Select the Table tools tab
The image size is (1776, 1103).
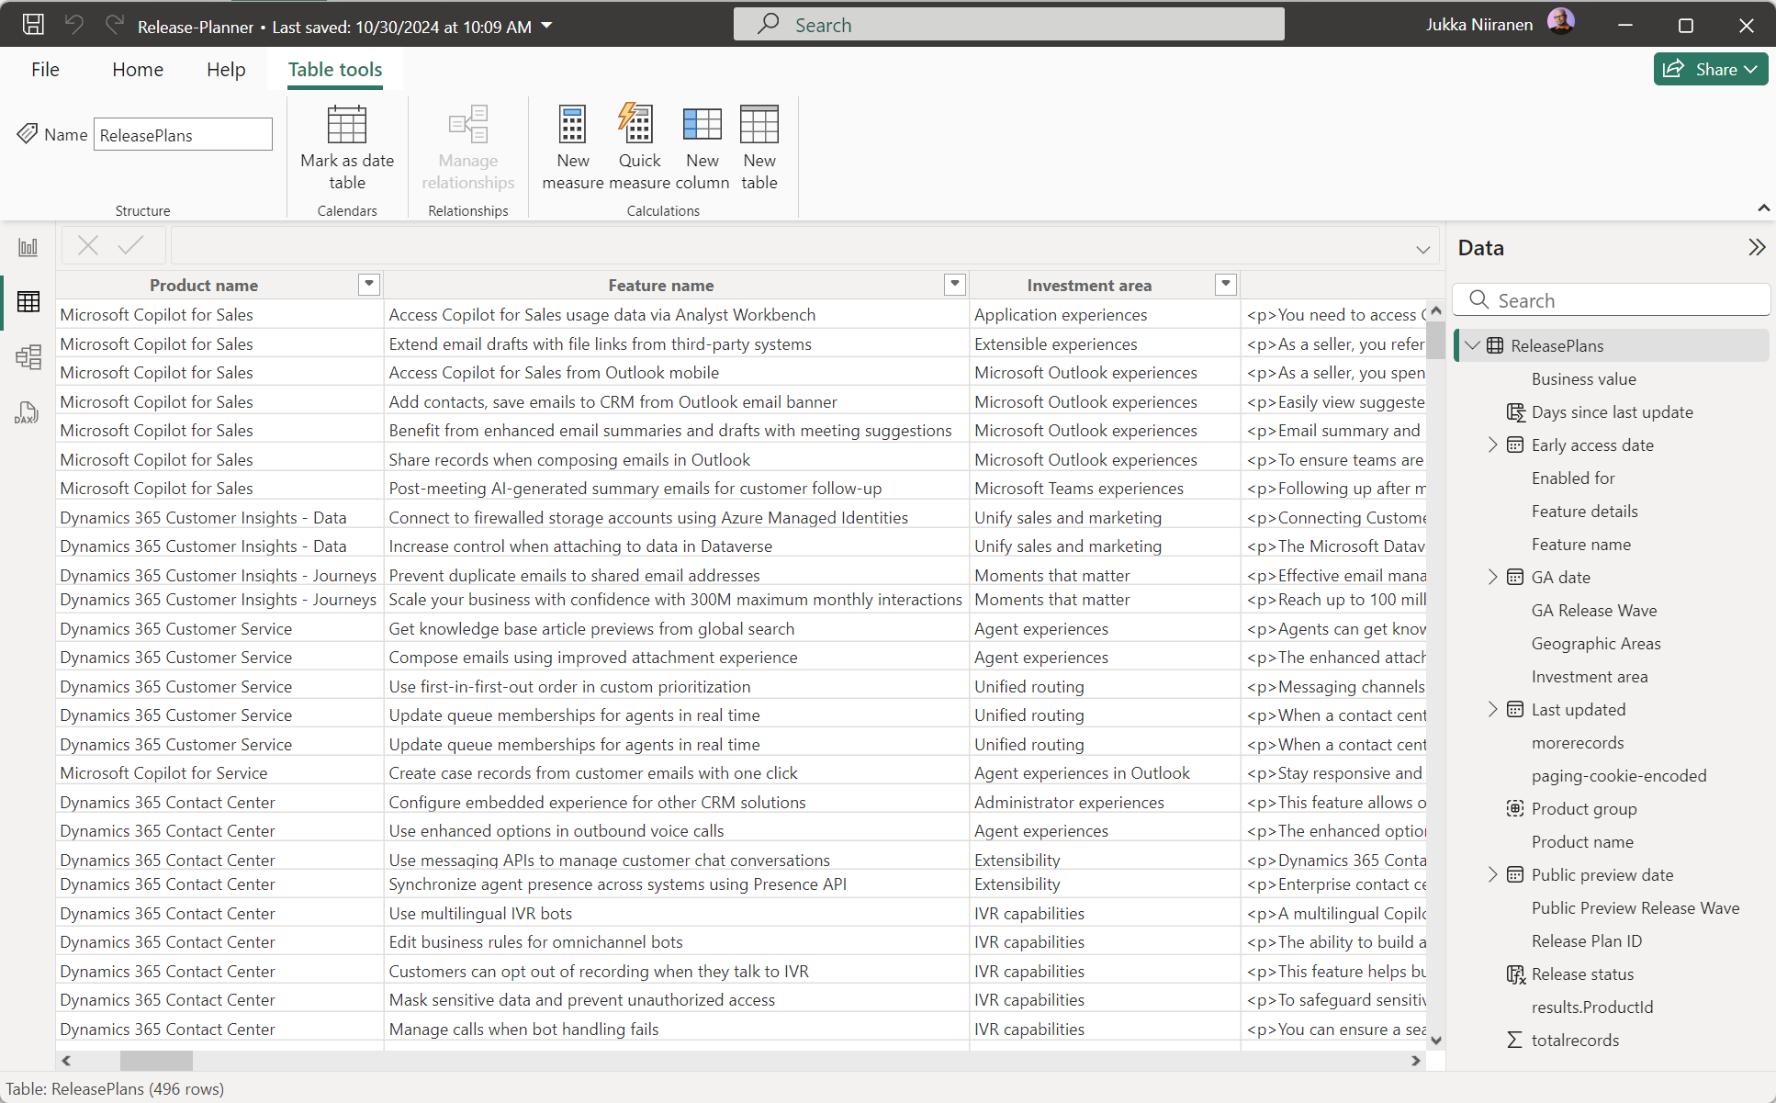pos(335,70)
